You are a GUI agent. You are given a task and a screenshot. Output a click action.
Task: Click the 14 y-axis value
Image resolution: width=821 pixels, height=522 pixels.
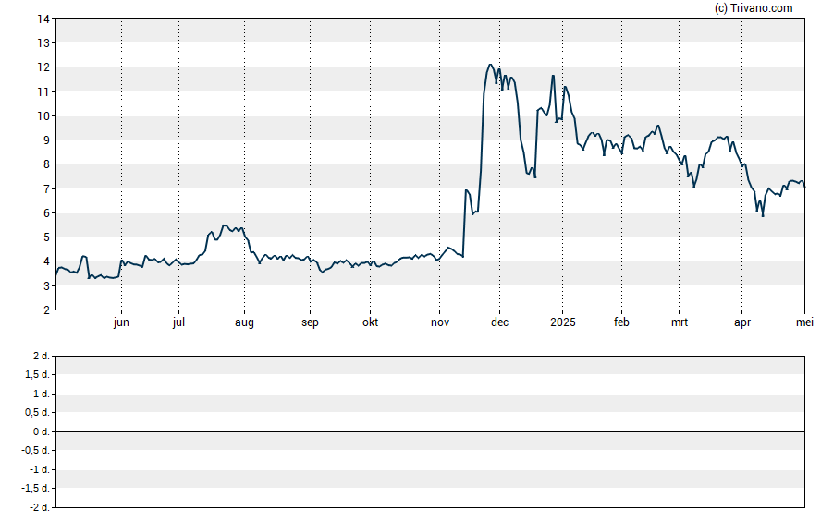point(43,19)
